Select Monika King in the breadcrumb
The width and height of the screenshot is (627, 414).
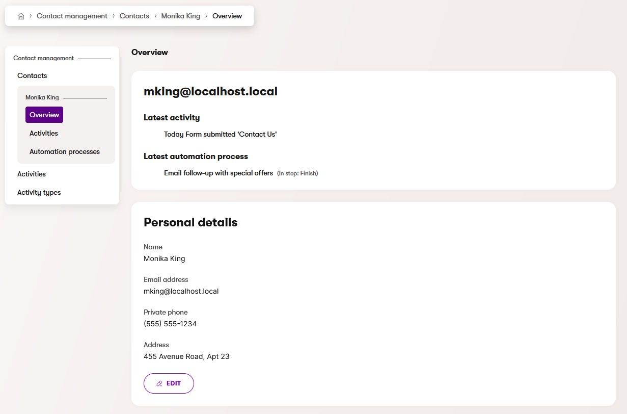coord(181,16)
